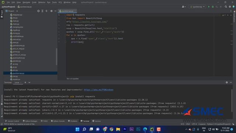
Task: Open the editor tabs more-options menu
Action: pos(231,11)
